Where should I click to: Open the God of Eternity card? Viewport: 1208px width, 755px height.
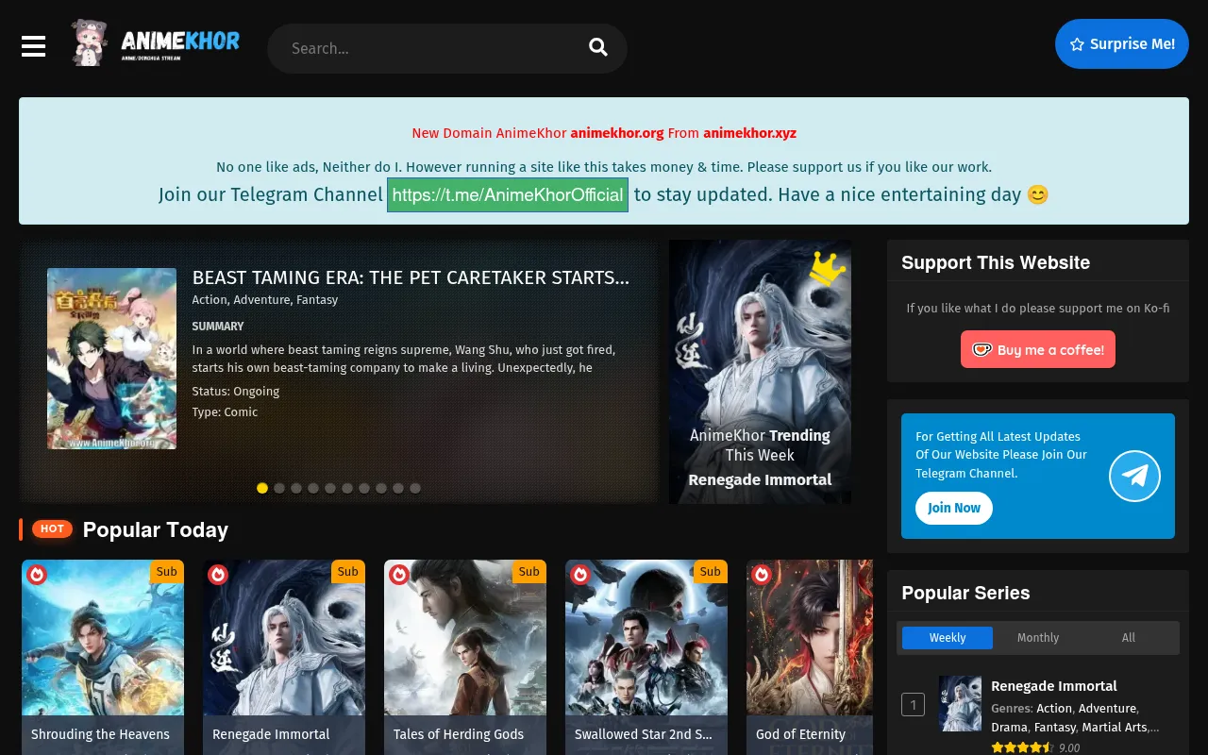point(810,657)
